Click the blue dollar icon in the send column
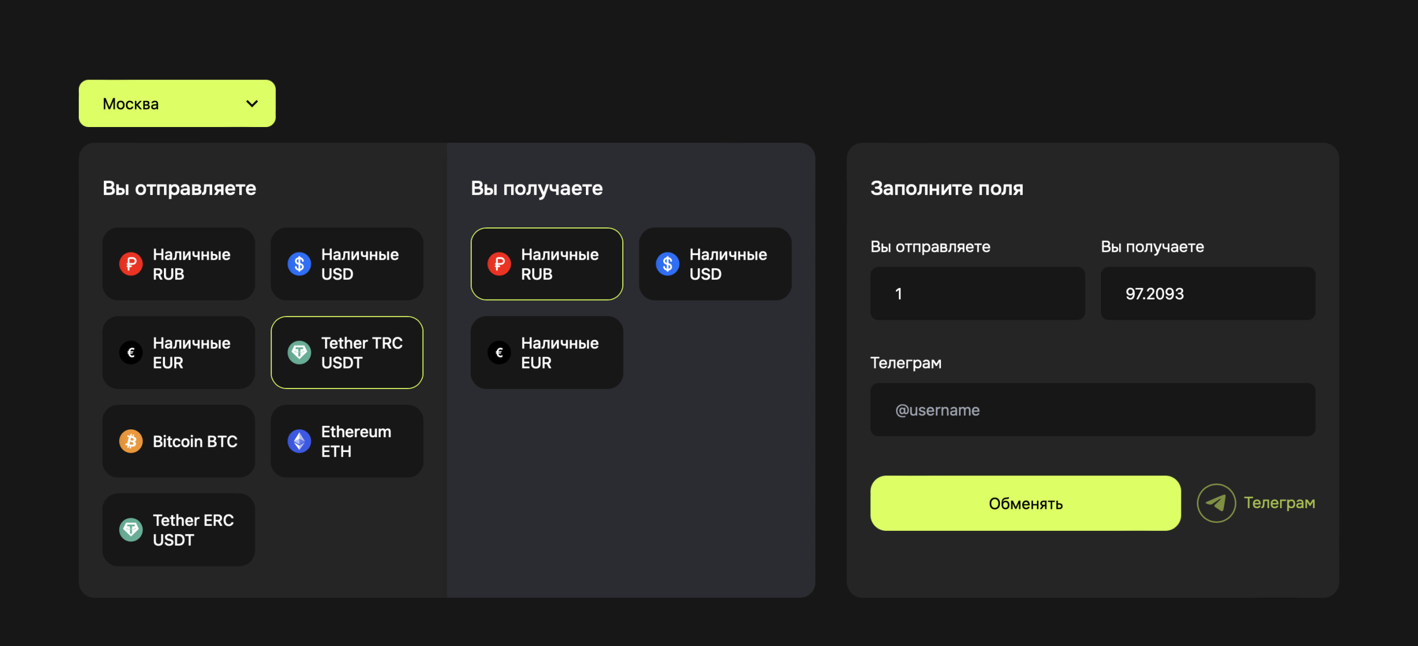1418x646 pixels. (299, 264)
